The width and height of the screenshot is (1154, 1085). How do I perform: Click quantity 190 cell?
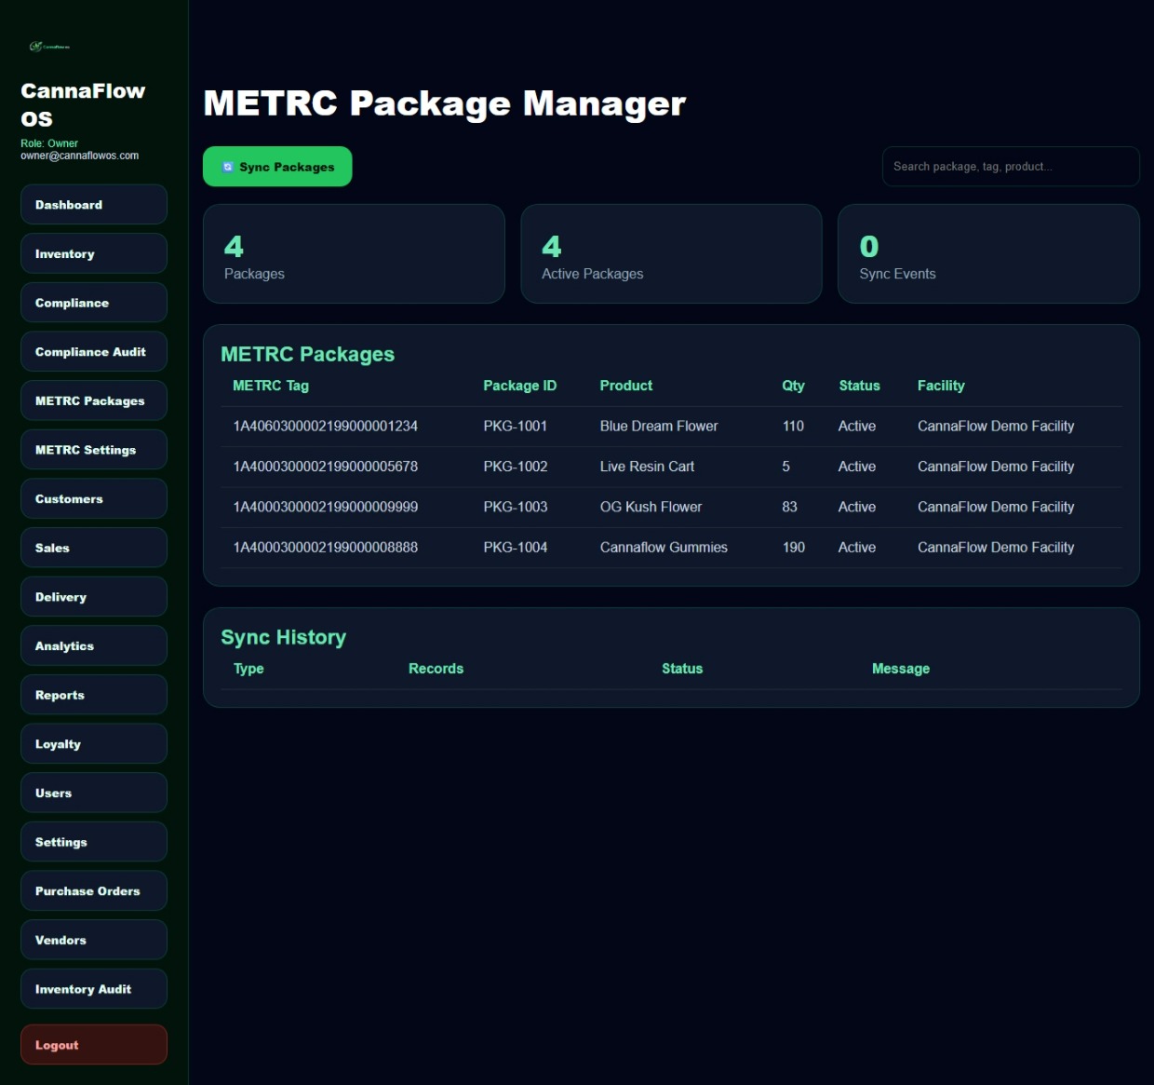click(794, 548)
